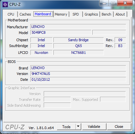
Task: Click the Graphic Interface Version field
Action: (85, 94)
